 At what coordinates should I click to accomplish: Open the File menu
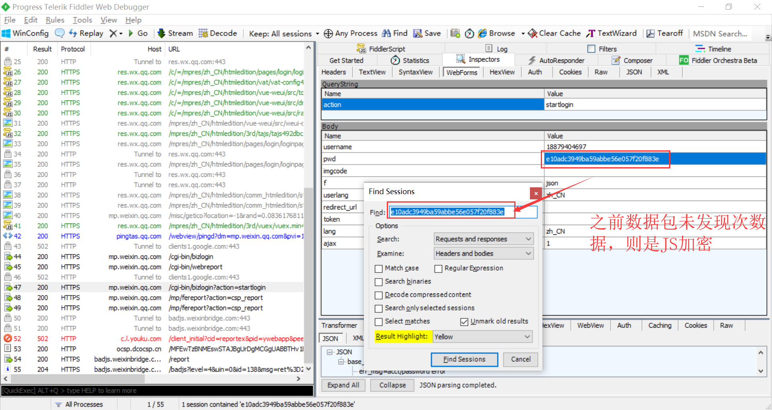[x=10, y=20]
